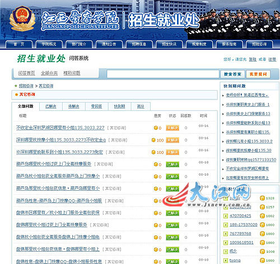Click the orange bullet icon before 其它咨询 heading
Screen dimensions: 280x264
(x=16, y=95)
